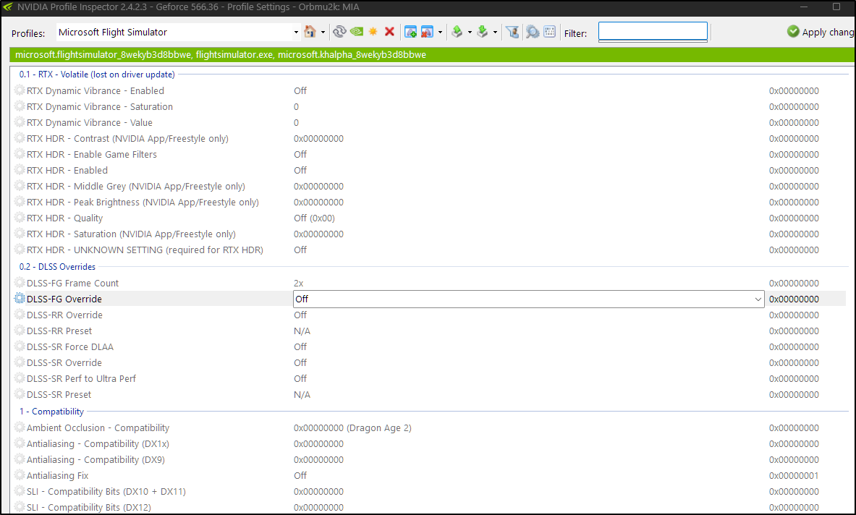Click '0x00000000 (Dragon Age 2)' value
The height and width of the screenshot is (515, 856).
coord(352,427)
